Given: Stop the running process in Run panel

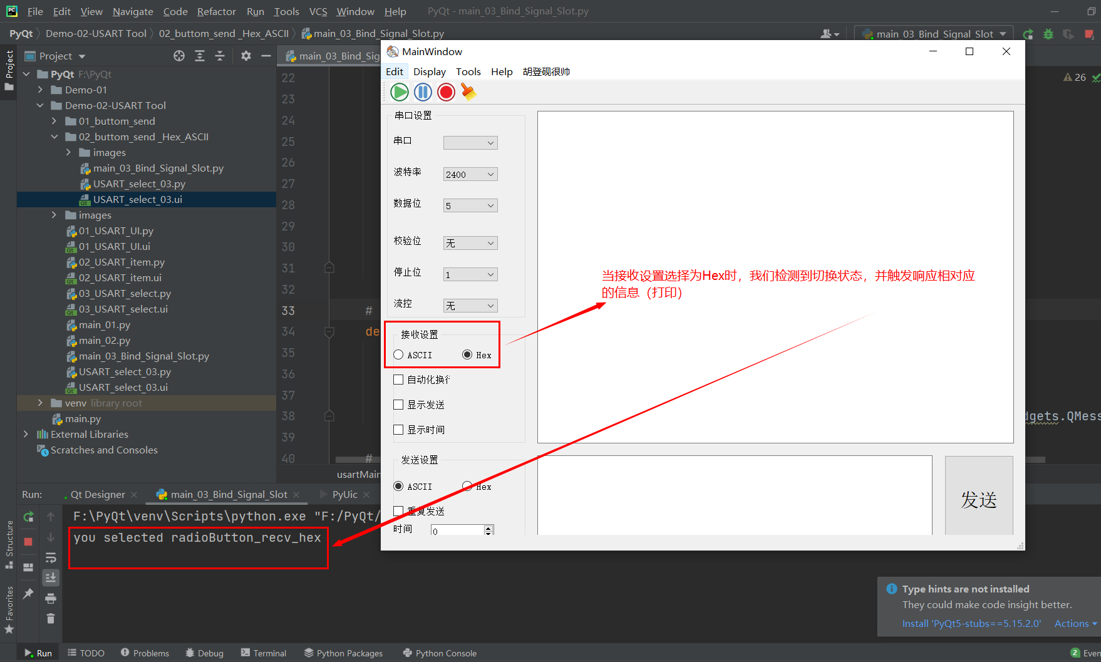Looking at the screenshot, I should coord(28,542).
